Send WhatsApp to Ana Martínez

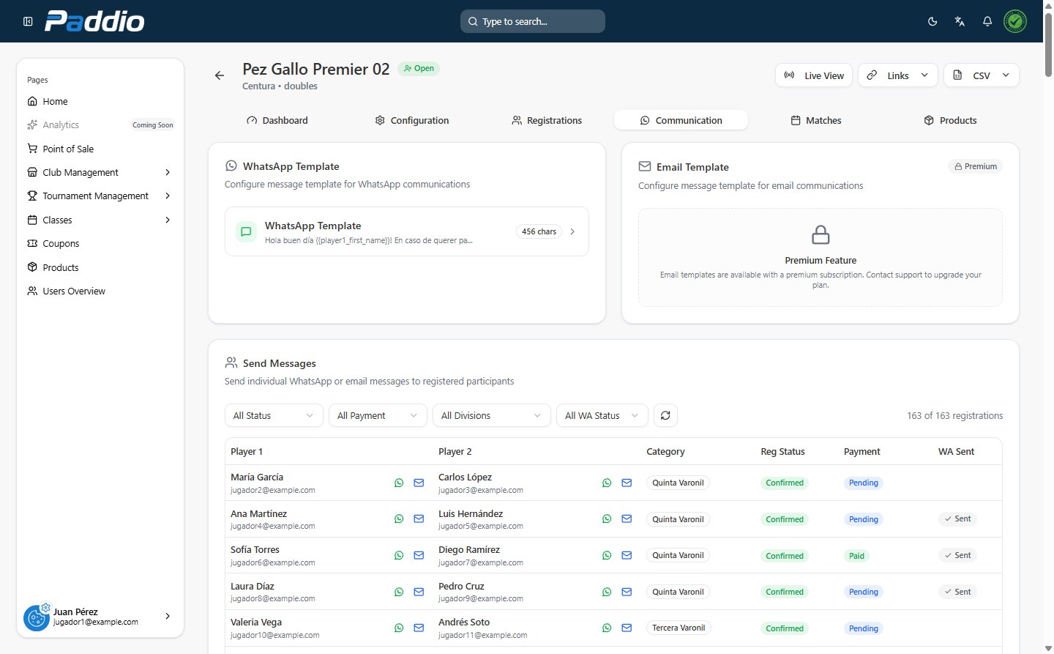(x=399, y=519)
